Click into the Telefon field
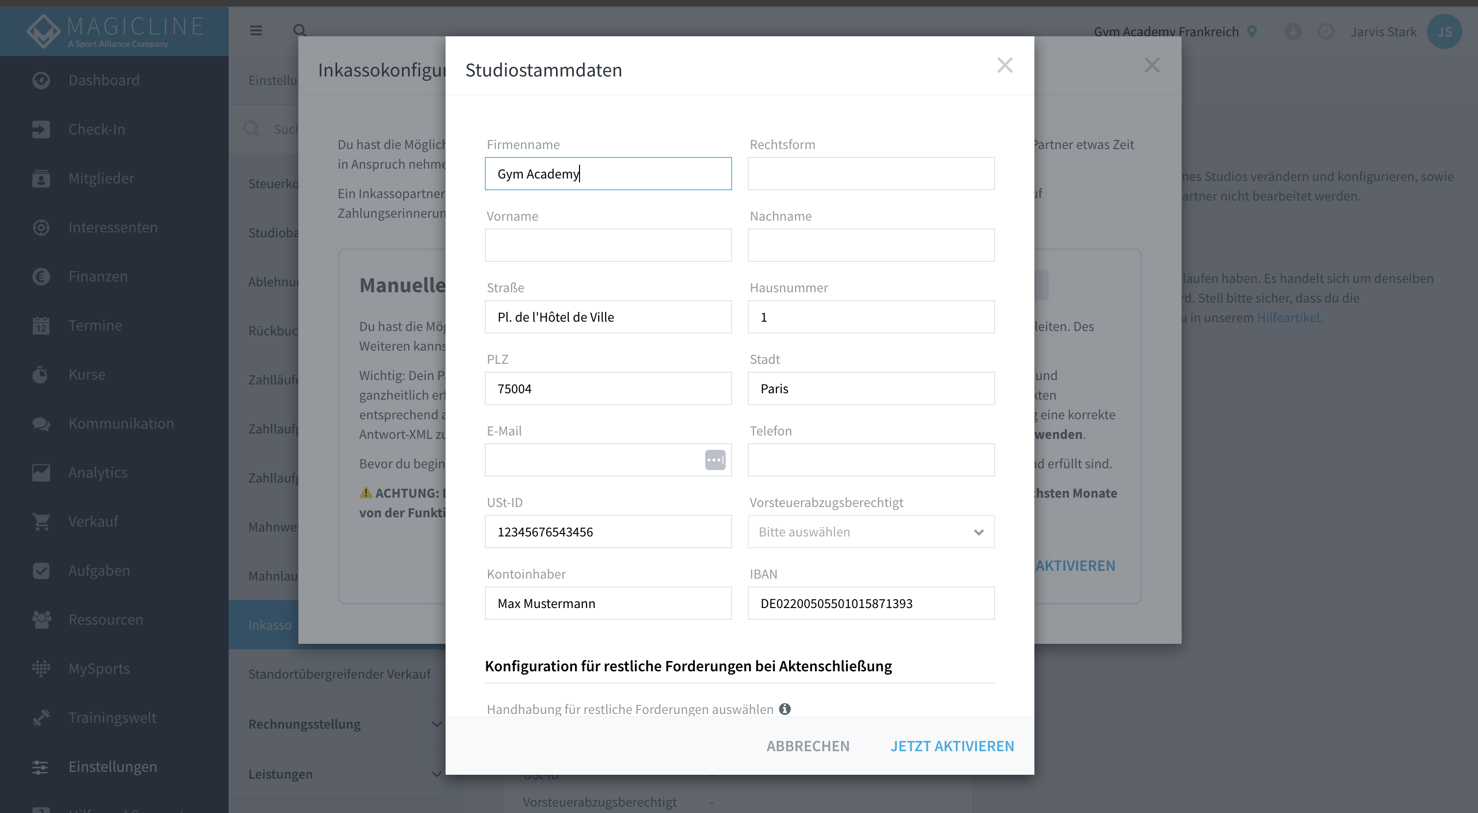 pyautogui.click(x=871, y=460)
